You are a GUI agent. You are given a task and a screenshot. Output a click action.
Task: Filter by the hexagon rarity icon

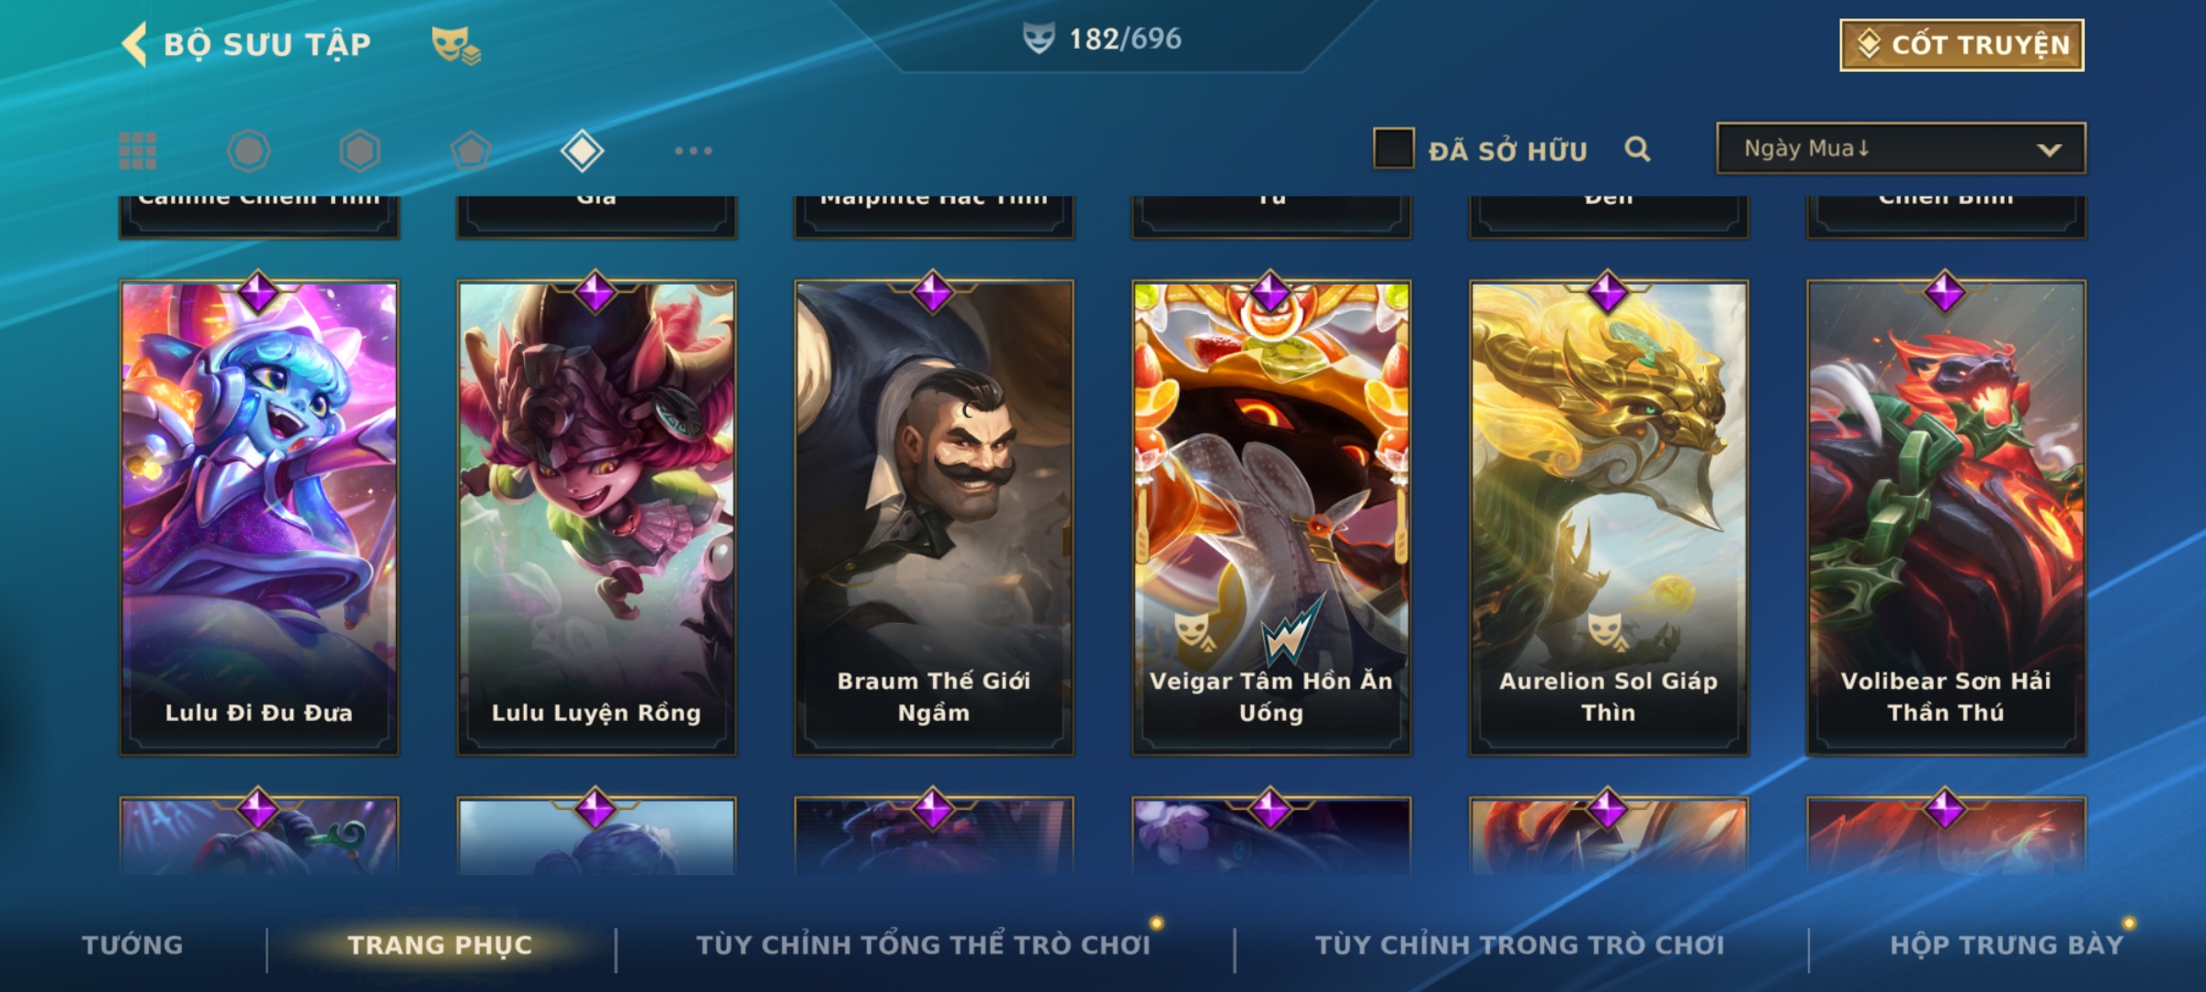[359, 151]
